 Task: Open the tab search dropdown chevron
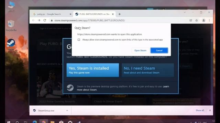[x=185, y=12]
